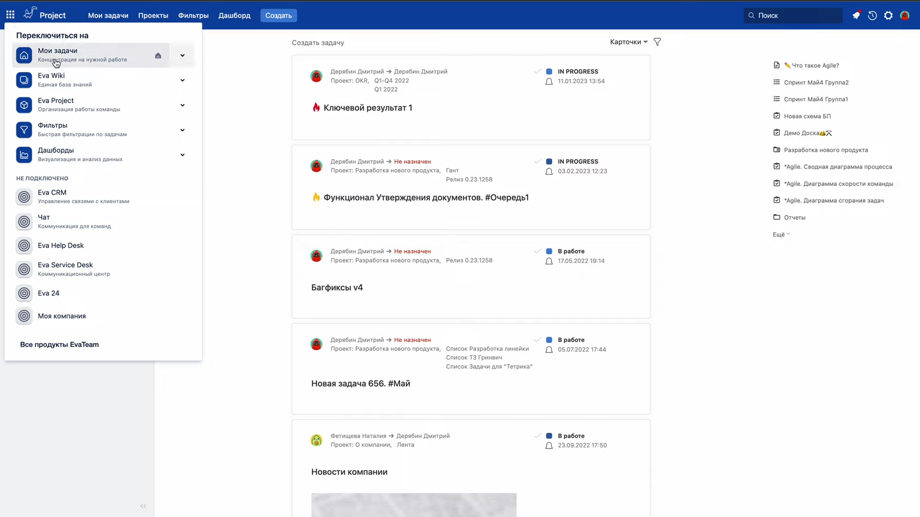The height and width of the screenshot is (517, 920).
Task: Click home icon on Мои задачи row
Action: 158,55
